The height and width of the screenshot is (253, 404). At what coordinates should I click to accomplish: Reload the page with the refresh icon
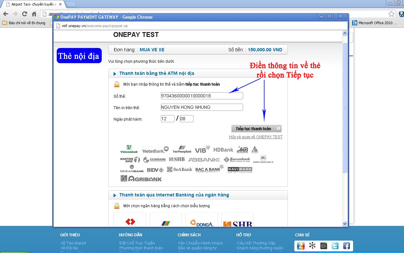(24, 14)
